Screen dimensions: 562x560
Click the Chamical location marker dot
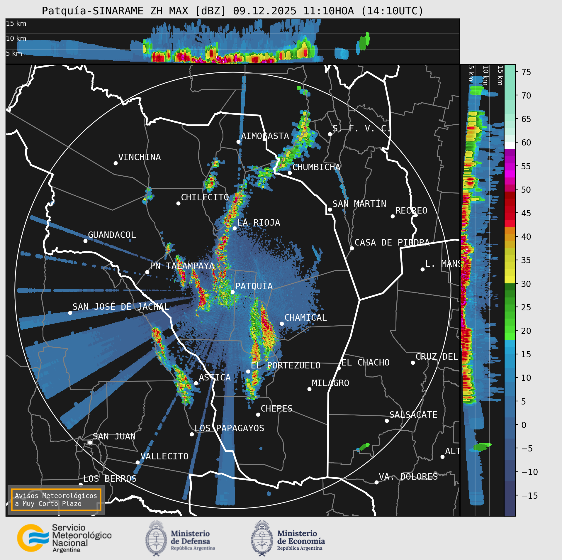[x=282, y=324]
